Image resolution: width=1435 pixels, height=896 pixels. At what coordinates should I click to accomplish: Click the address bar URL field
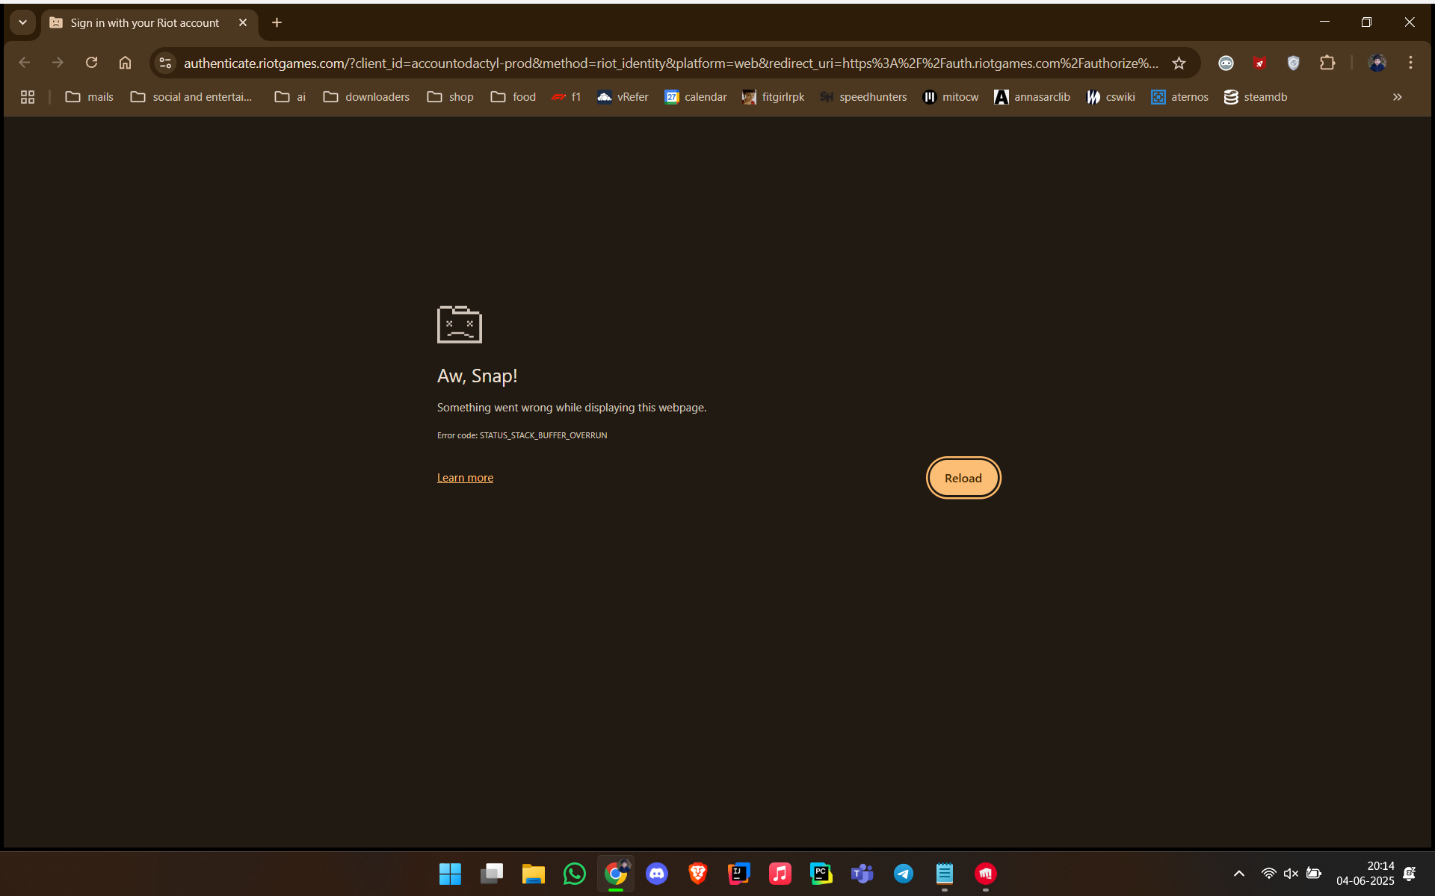point(670,63)
